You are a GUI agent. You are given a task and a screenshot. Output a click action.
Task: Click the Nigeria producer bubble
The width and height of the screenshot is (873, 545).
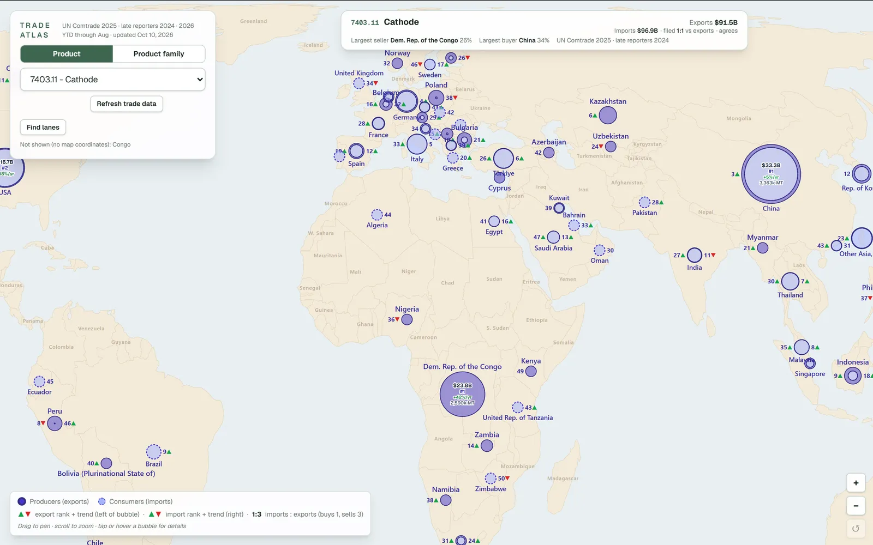click(407, 319)
